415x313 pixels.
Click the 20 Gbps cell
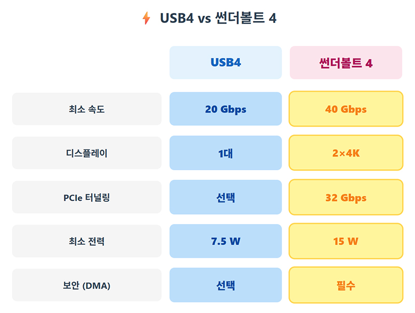pos(226,109)
